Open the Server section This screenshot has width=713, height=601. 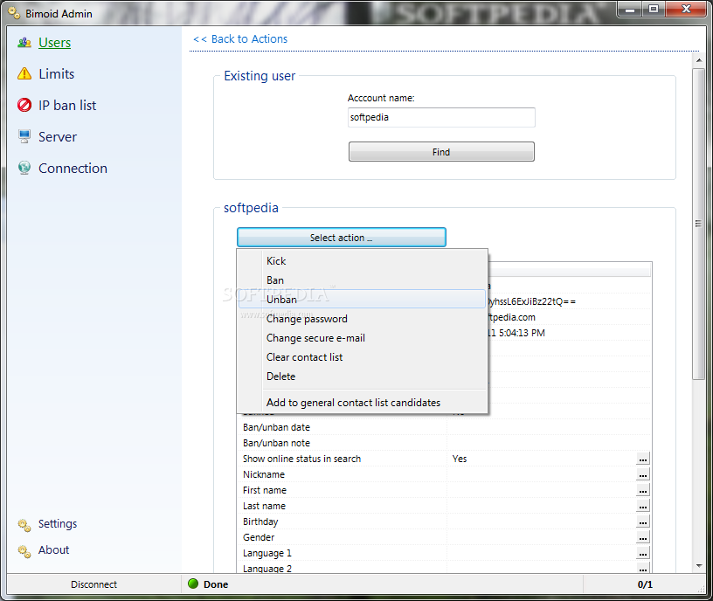pos(58,136)
